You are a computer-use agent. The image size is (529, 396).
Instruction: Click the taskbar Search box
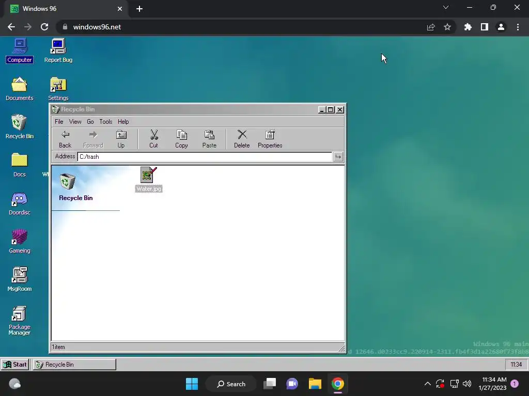click(x=231, y=384)
